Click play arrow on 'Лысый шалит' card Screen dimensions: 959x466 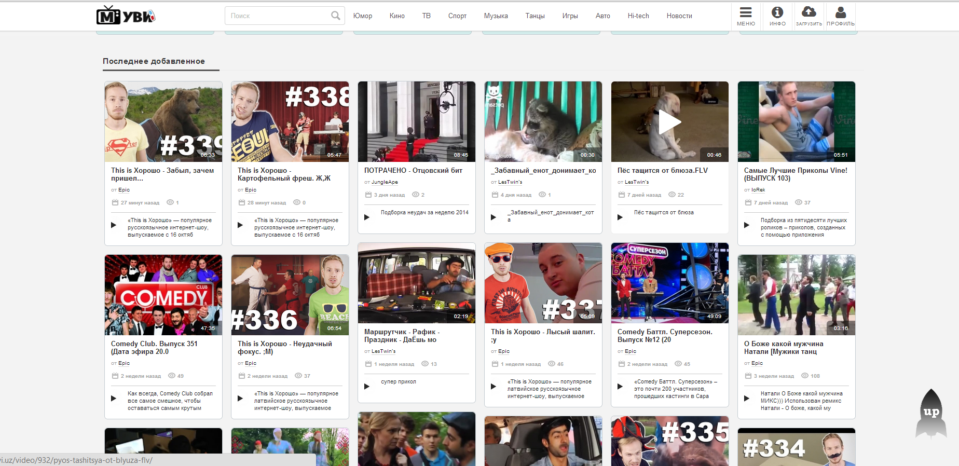[493, 387]
